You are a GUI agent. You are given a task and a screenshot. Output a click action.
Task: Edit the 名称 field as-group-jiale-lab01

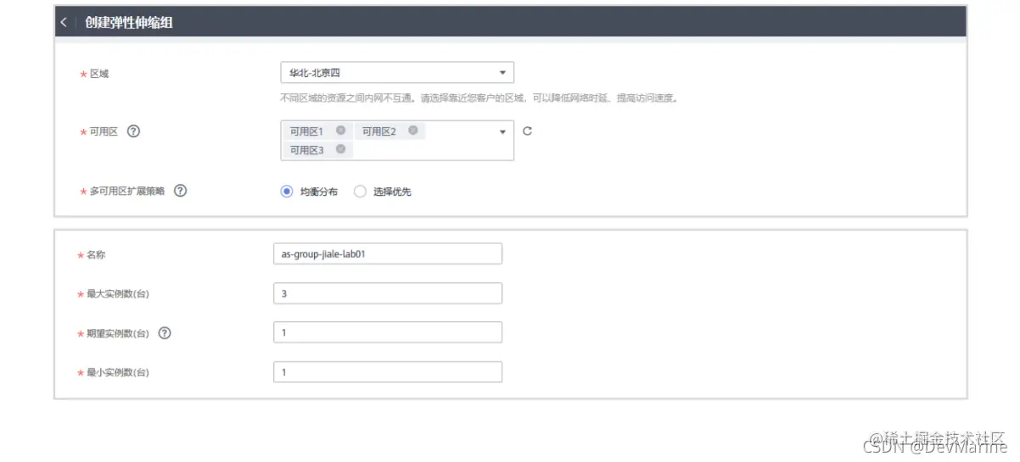coord(388,253)
